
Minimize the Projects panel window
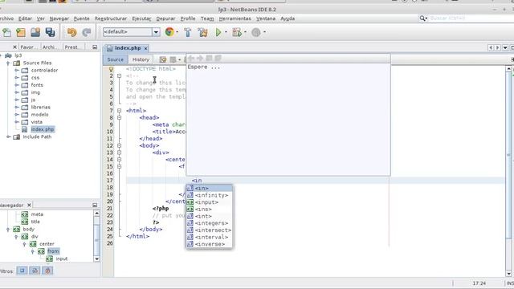click(x=95, y=47)
